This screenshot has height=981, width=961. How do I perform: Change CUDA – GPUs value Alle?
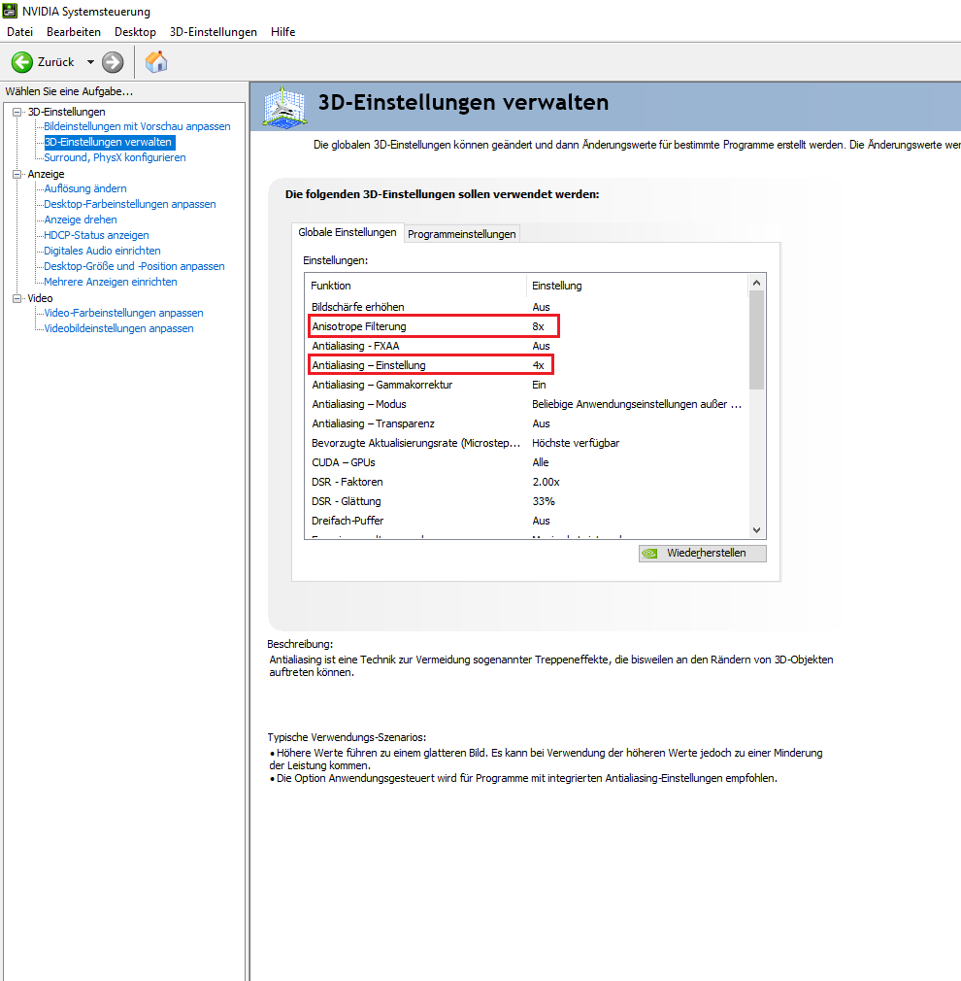[x=541, y=462]
